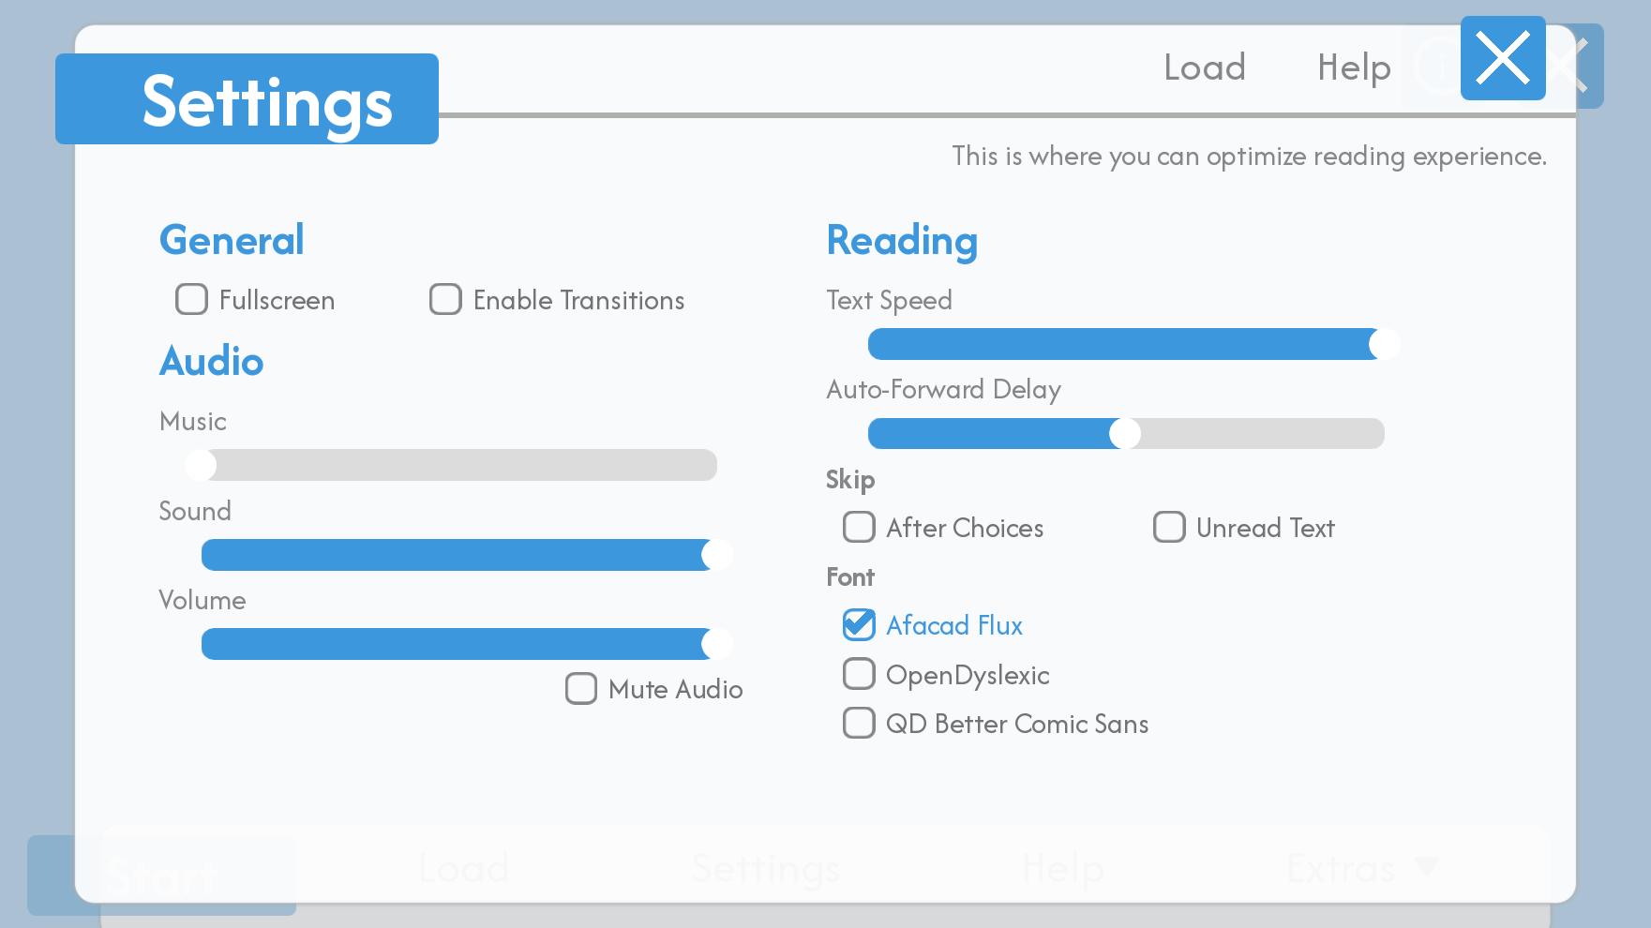
Task: Click the Music volume slider track
Action: [x=459, y=466]
